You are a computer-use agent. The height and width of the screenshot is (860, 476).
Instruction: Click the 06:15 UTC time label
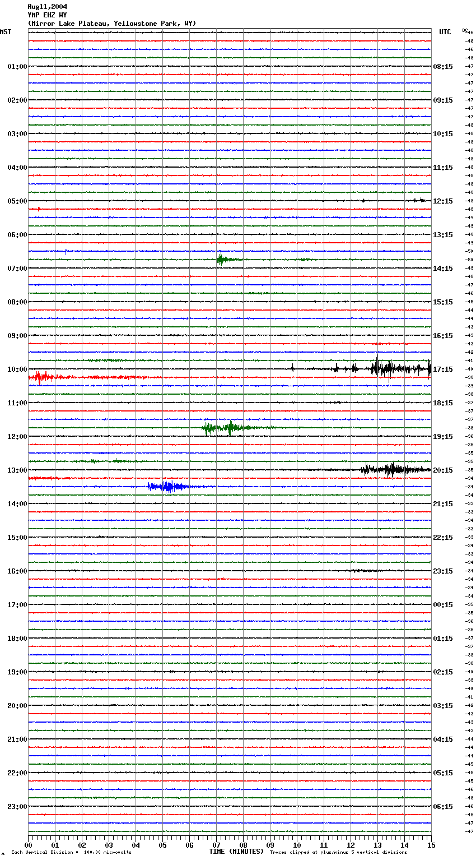(x=443, y=807)
